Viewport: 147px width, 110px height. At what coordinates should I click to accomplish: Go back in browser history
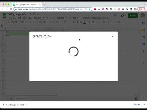tap(3, 9)
